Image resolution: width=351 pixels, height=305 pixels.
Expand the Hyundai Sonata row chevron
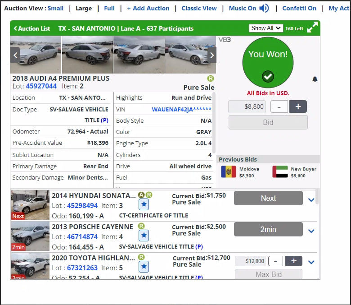311,199
